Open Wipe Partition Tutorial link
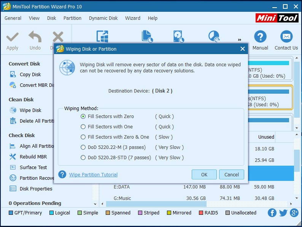 coord(94,174)
